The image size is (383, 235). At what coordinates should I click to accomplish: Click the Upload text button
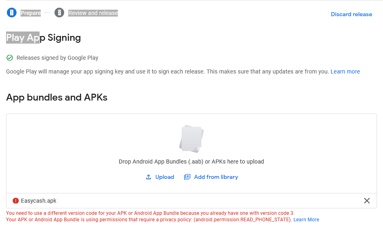click(x=164, y=177)
